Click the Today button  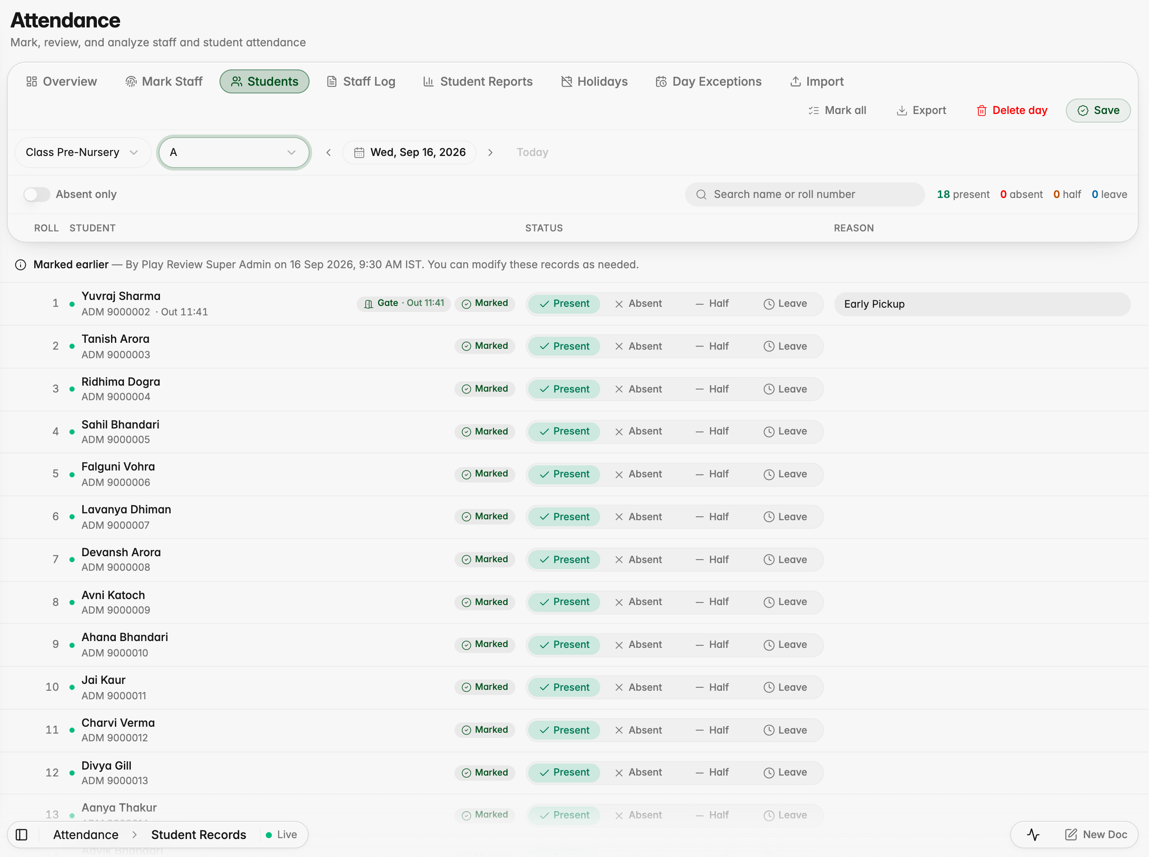[532, 153]
